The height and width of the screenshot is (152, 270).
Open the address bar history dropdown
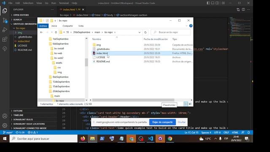pyautogui.click(x=139, y=32)
